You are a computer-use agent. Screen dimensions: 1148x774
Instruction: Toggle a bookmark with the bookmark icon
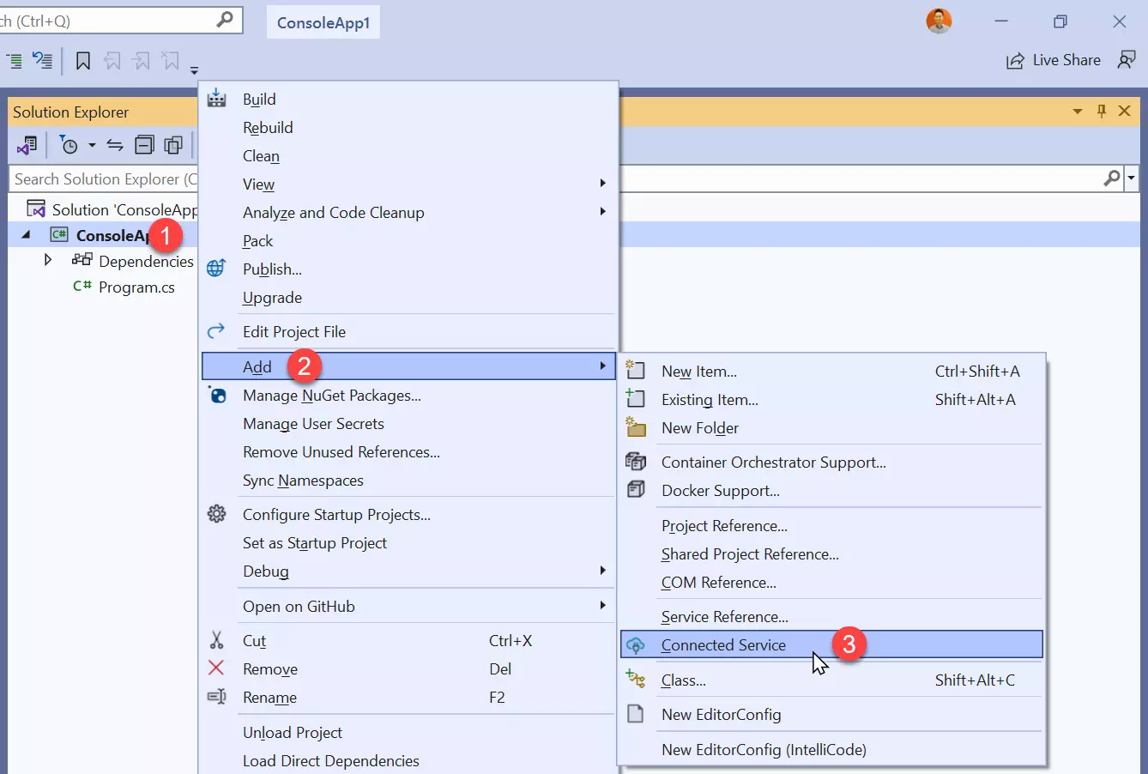83,60
